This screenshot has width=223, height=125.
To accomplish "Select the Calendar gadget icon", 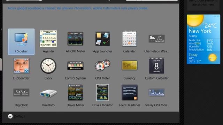I will click(x=129, y=39).
